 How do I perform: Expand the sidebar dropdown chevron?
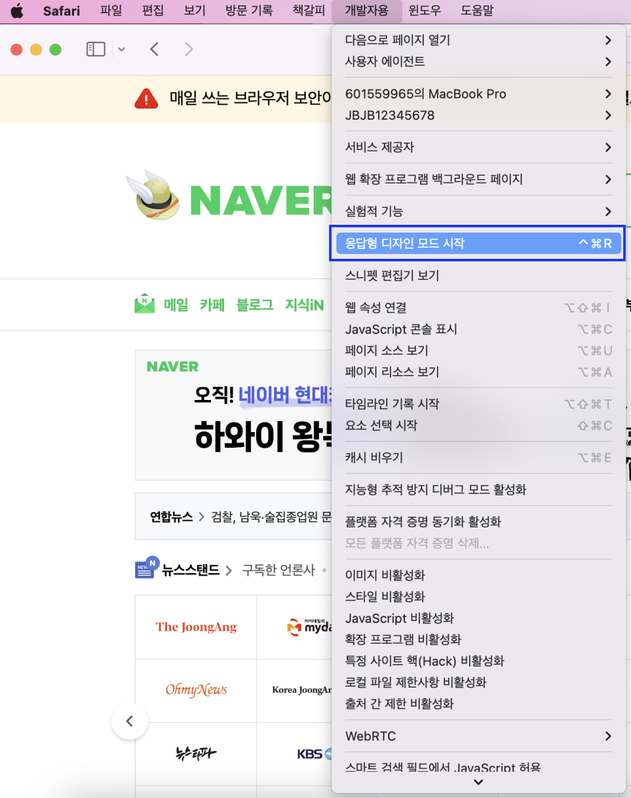tap(121, 49)
